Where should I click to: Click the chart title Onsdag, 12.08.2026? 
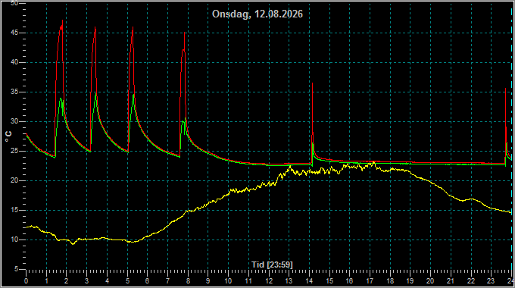tap(257, 14)
